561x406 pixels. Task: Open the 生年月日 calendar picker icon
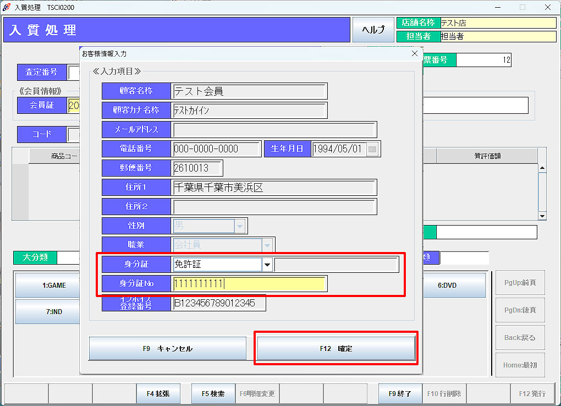click(x=372, y=149)
